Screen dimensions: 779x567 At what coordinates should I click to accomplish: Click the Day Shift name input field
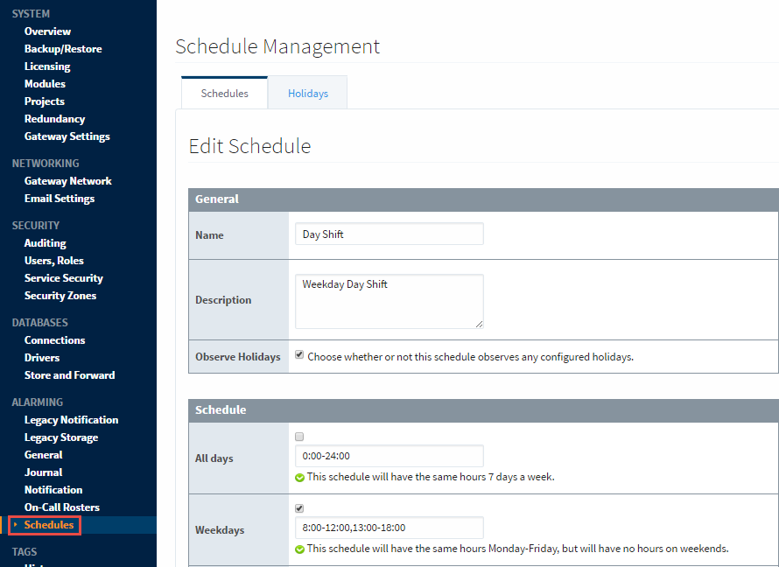pos(389,233)
